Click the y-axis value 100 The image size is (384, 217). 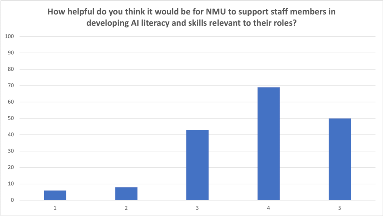tap(9, 36)
